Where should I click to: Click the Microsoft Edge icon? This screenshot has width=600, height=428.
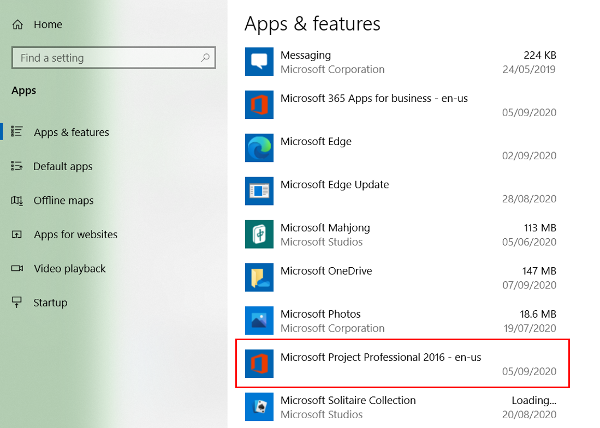point(259,148)
